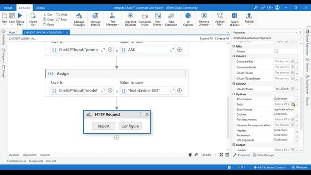Open HTTP Request options menu (three dots)

pos(140,115)
